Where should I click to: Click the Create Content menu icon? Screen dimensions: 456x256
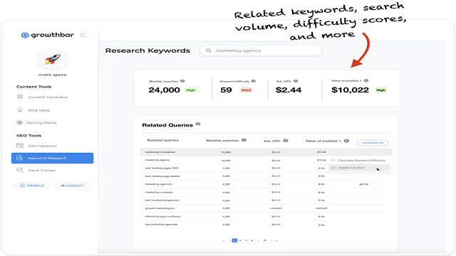click(x=333, y=168)
